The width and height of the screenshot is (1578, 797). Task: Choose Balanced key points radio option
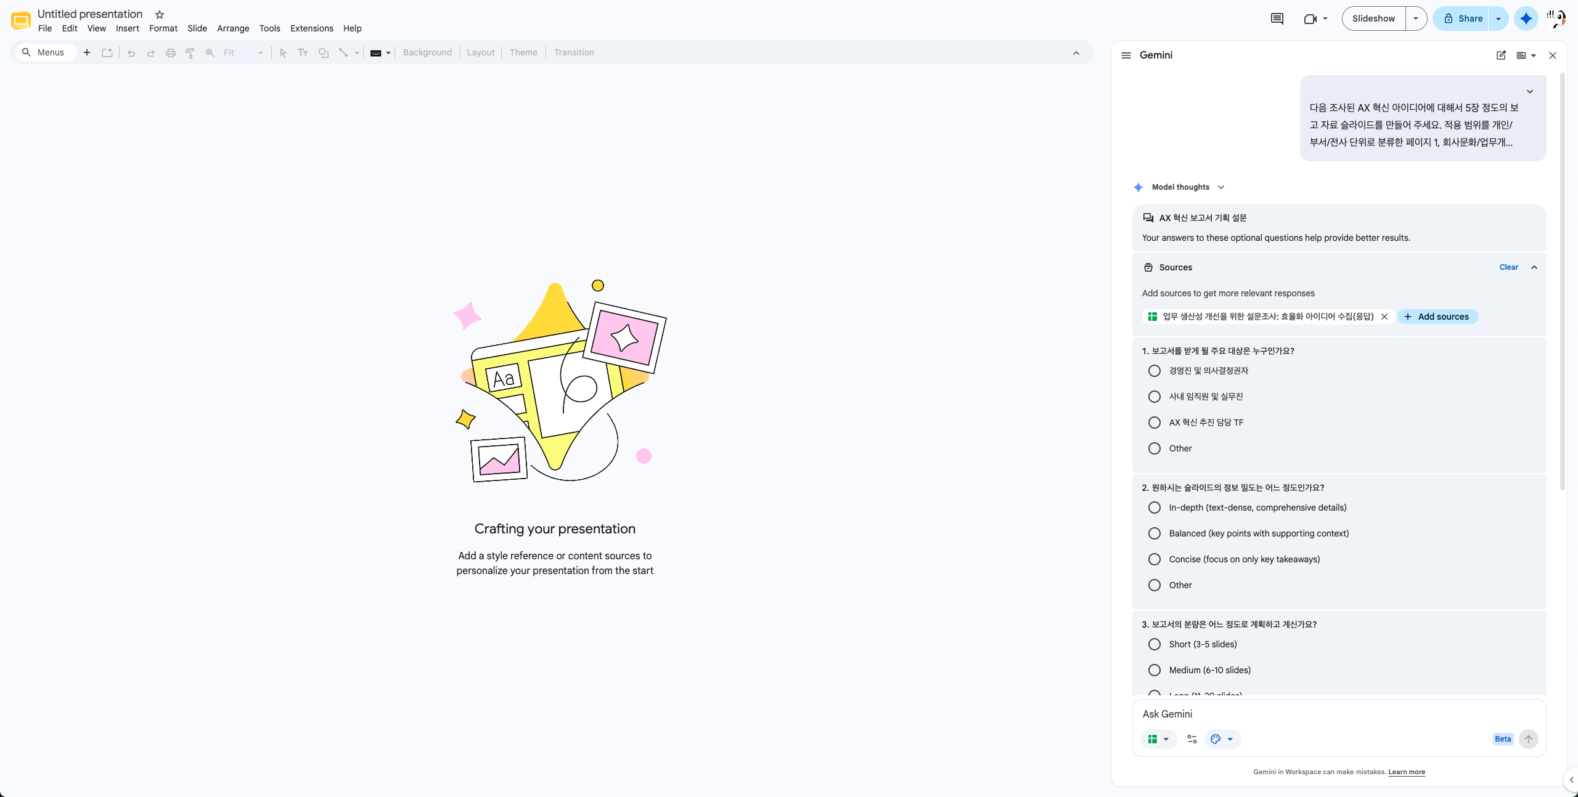coord(1155,533)
